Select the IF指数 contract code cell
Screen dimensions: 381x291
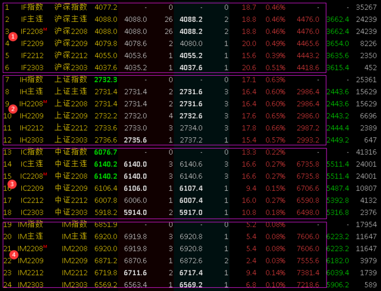[x=32, y=7]
